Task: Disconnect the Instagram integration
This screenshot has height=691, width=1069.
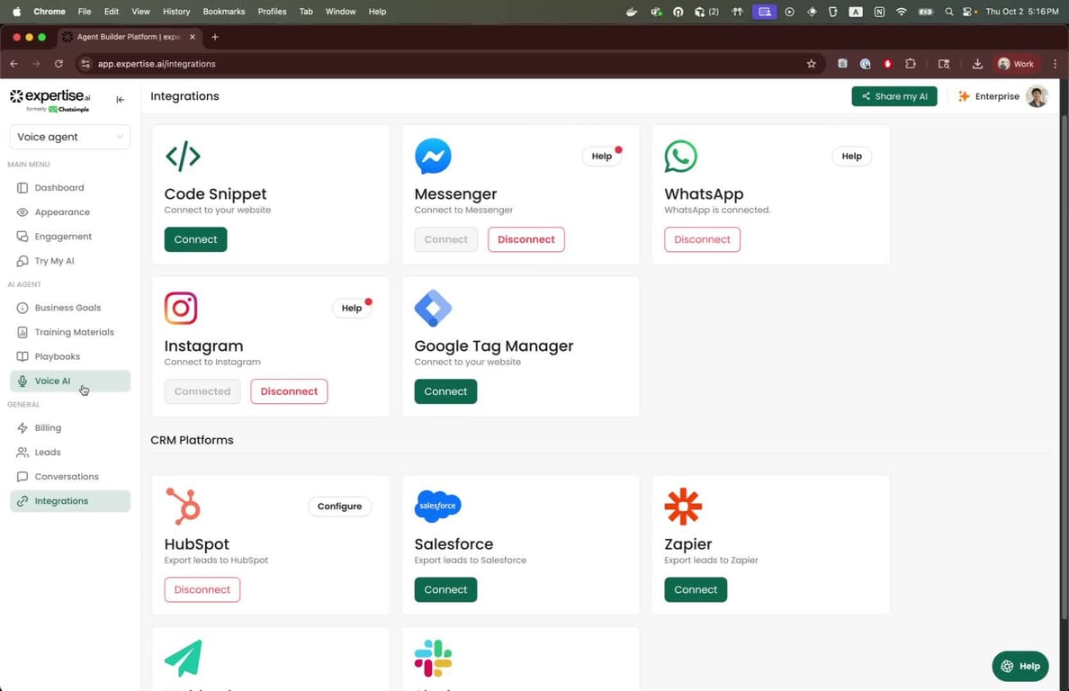Action: [289, 391]
